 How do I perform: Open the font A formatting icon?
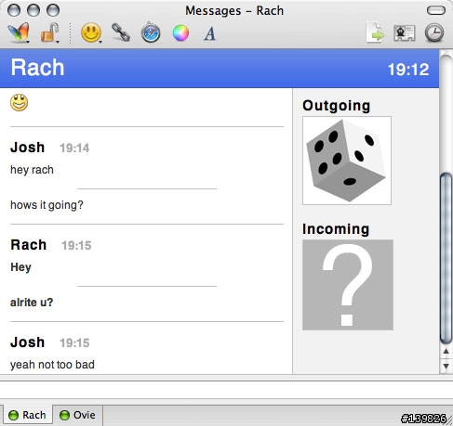210,33
